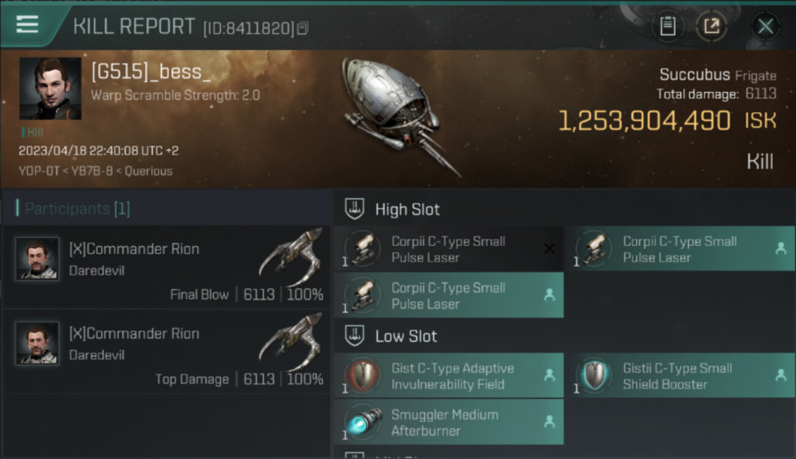Viewport: 796px width, 459px height.
Task: Copy the kill report ID icon
Action: point(302,28)
